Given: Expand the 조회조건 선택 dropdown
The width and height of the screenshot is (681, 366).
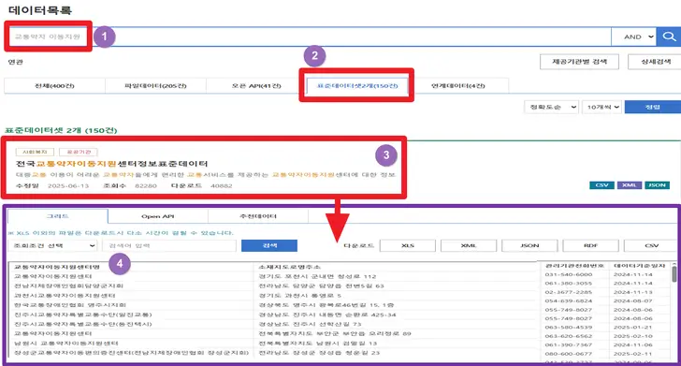Looking at the screenshot, I should (x=52, y=245).
